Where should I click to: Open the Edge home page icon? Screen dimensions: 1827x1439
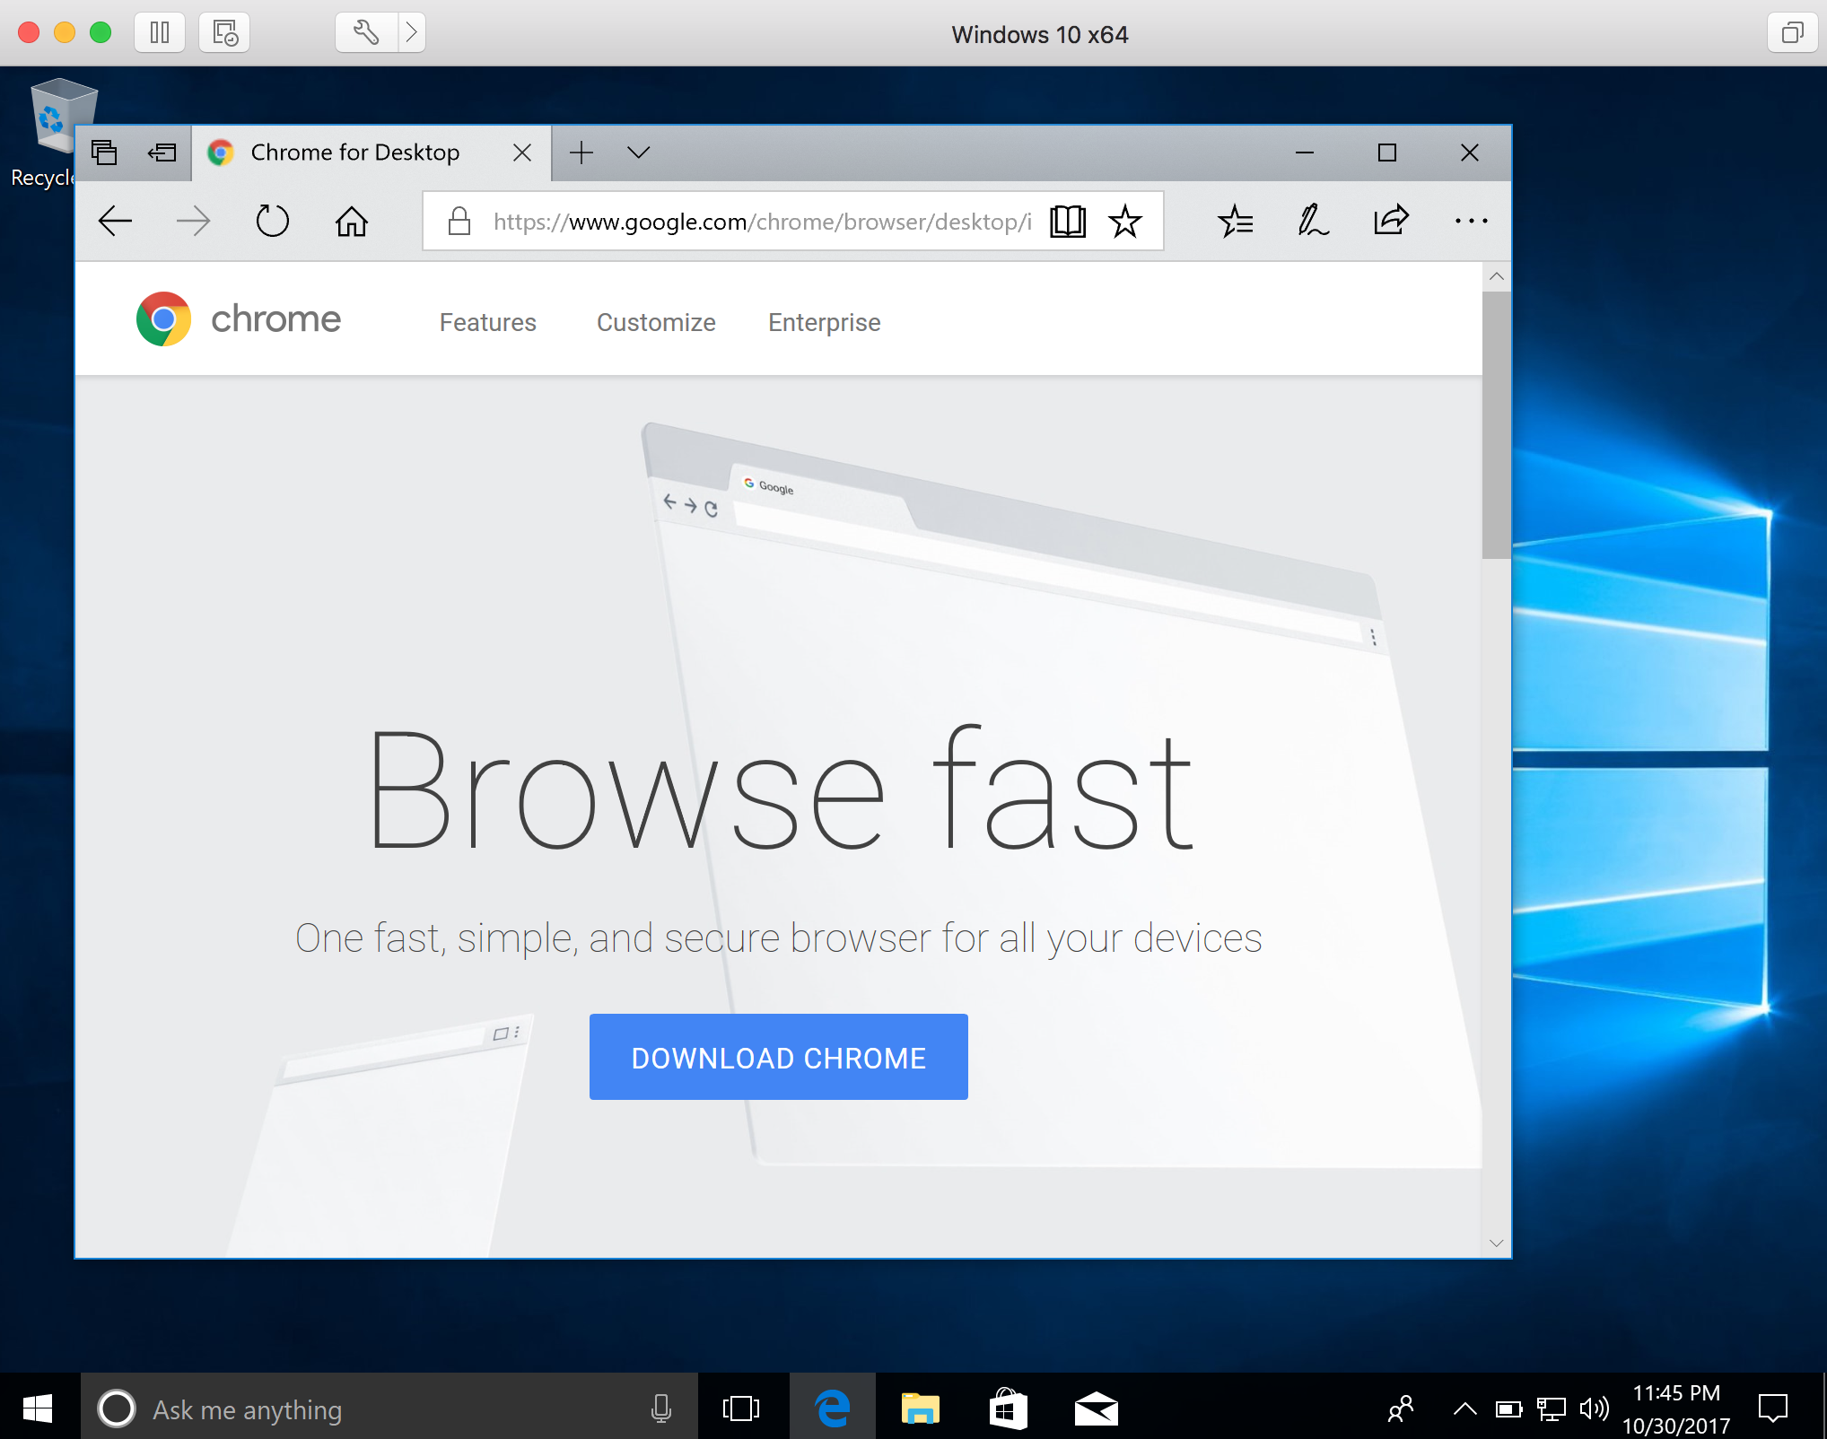pyautogui.click(x=351, y=221)
